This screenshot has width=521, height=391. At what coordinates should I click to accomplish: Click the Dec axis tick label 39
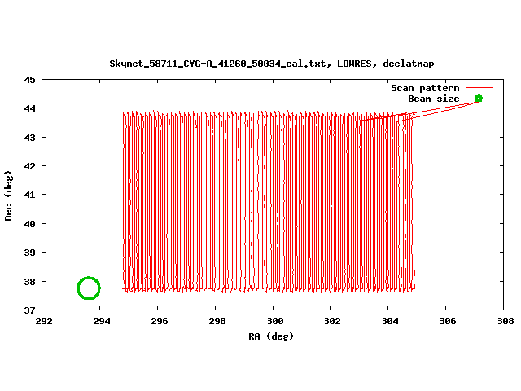29,253
